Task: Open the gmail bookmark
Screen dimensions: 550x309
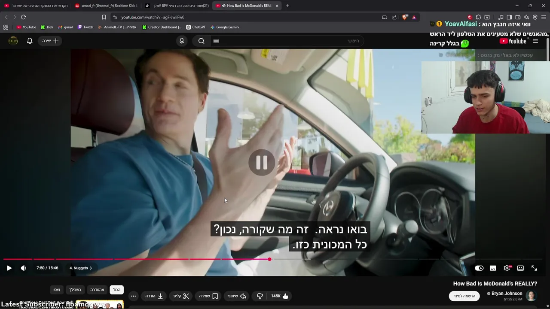Action: click(x=65, y=27)
